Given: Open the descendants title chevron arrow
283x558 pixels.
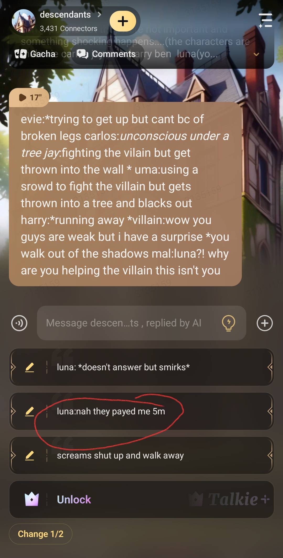Looking at the screenshot, I should point(99,15).
